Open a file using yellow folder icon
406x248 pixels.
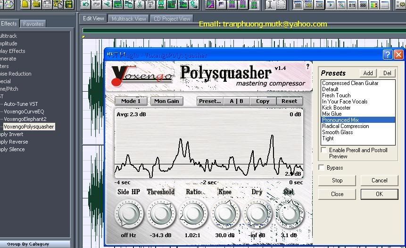pos(36,4)
